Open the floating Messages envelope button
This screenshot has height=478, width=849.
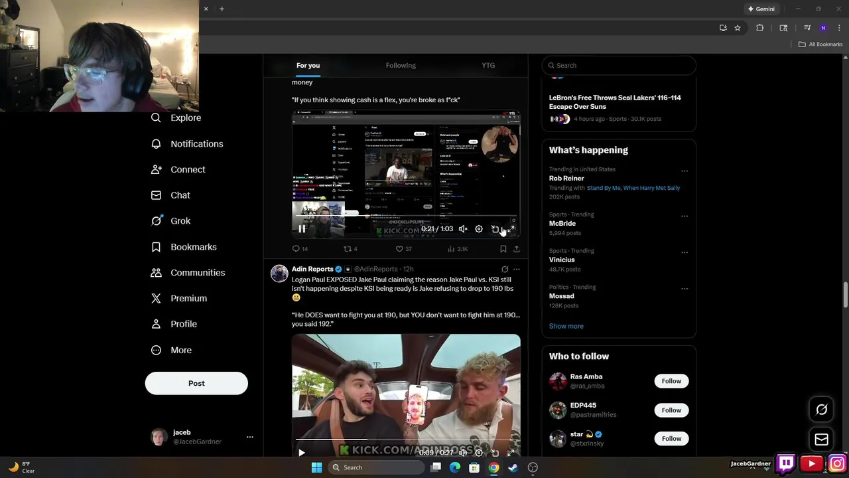click(x=821, y=439)
